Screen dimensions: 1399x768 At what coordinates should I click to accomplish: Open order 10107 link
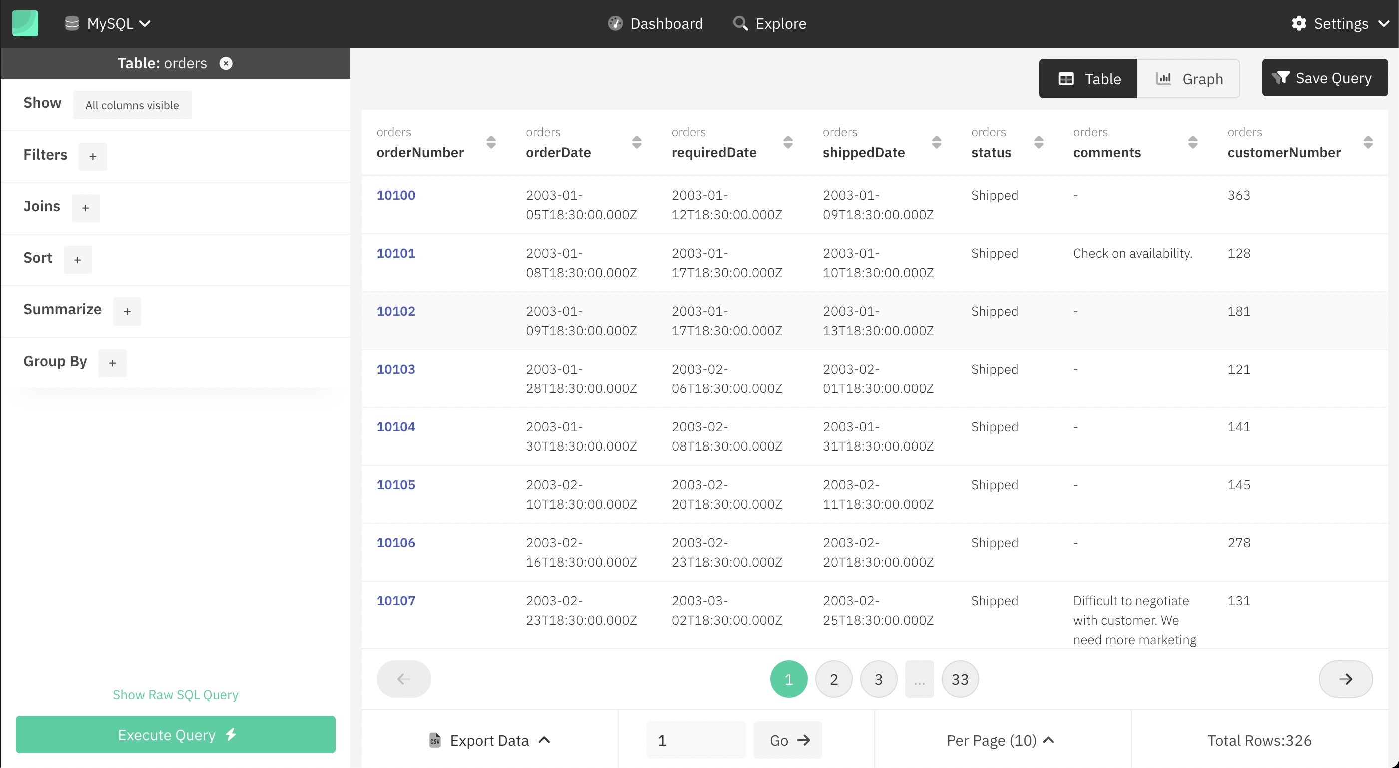pyautogui.click(x=396, y=601)
